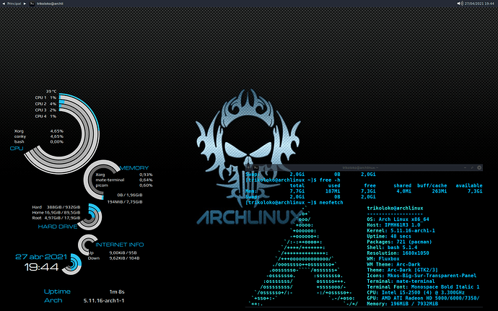Viewport: 498px width, 311px height.
Task: Click the 'INTERNET INFO' conky heading
Action: coord(120,245)
